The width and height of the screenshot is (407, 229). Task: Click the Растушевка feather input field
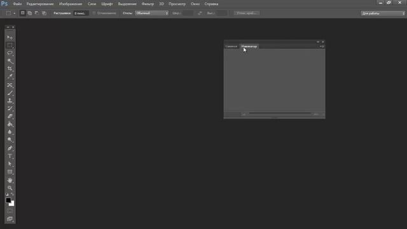[x=81, y=13]
